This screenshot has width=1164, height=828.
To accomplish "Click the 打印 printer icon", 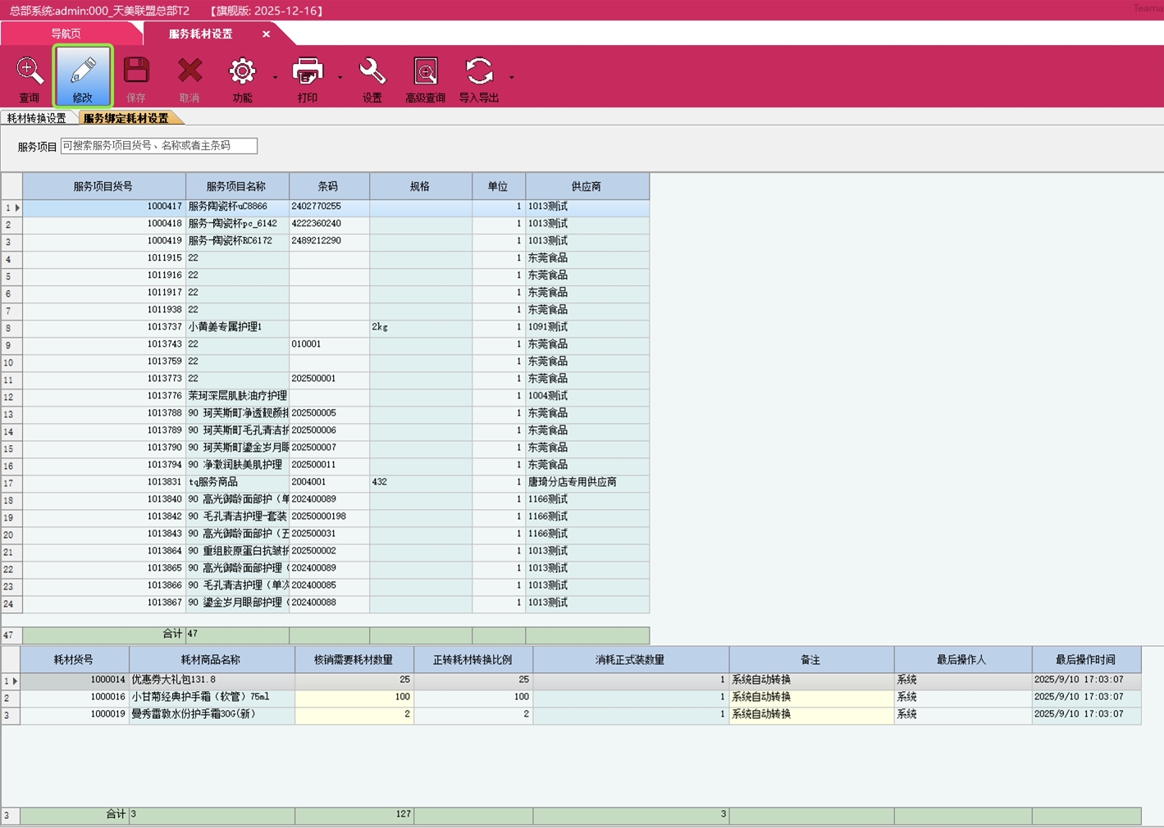I will tap(308, 72).
